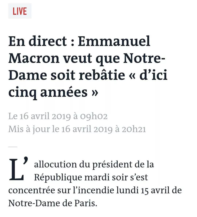Click the closing guillemet after 'années'

point(95,93)
